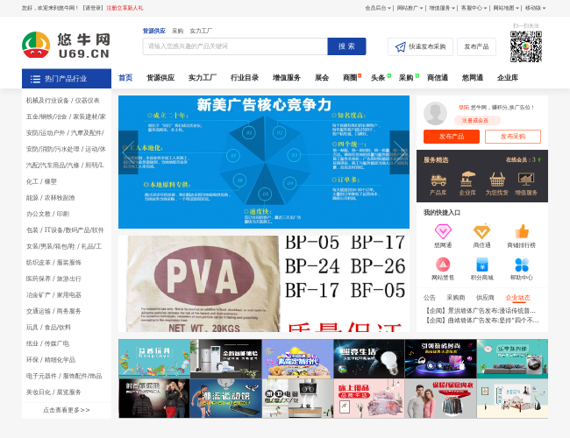This screenshot has height=438, width=570.
Task: Switch to 供应商 news tab
Action: (485, 298)
